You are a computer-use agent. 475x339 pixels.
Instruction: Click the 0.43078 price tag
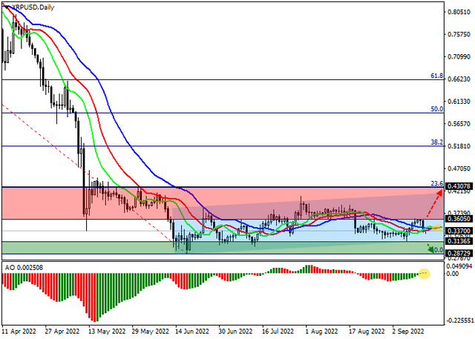click(x=459, y=186)
